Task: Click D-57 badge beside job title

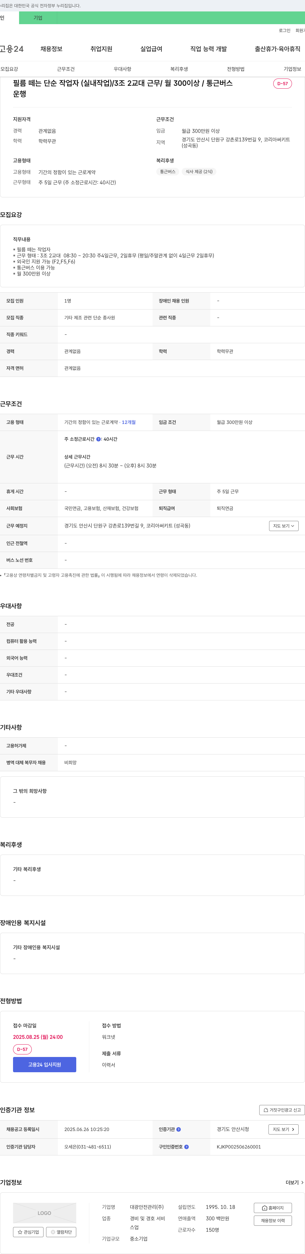Action: (283, 84)
